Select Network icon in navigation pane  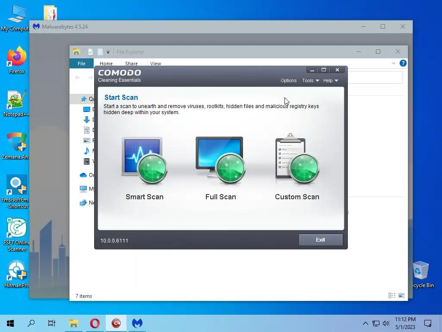tap(83, 202)
